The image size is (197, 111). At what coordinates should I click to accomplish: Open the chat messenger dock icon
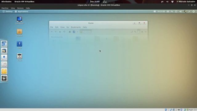point(4,58)
